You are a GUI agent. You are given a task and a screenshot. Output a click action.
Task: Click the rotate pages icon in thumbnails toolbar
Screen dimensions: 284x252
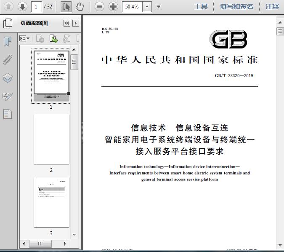click(66, 38)
